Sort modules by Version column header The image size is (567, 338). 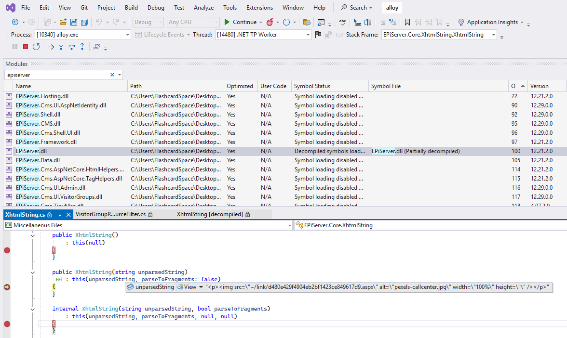547,86
